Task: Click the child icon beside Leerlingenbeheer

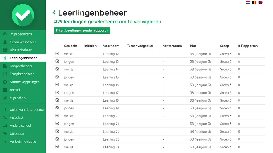Action: tap(5, 58)
